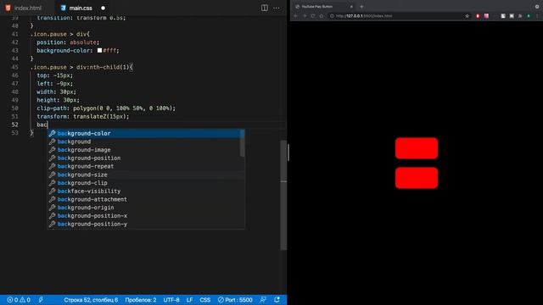This screenshot has height=305, width=543.
Task: Open errors and warnings count in status bar
Action: [x=19, y=300]
